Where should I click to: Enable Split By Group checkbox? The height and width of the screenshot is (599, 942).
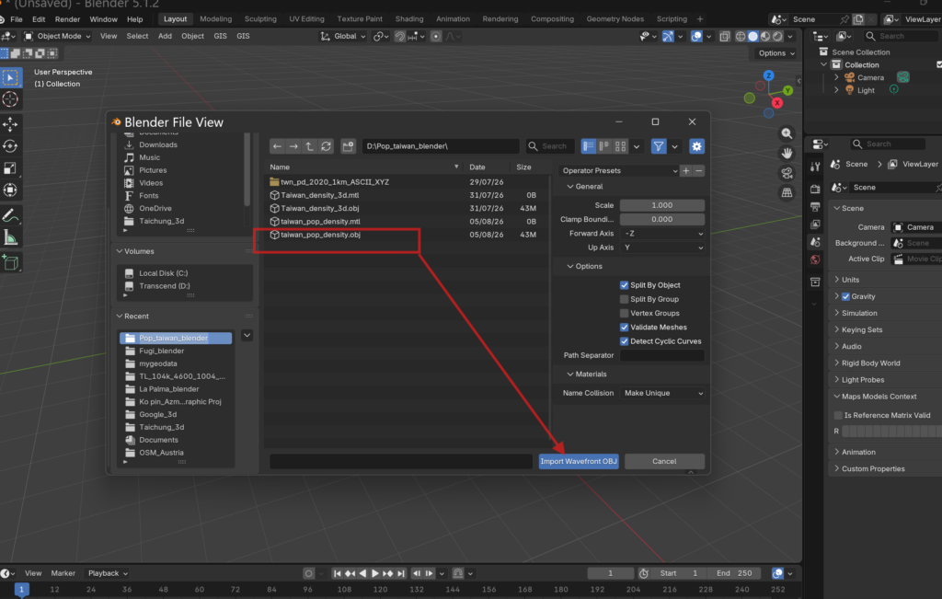[624, 299]
